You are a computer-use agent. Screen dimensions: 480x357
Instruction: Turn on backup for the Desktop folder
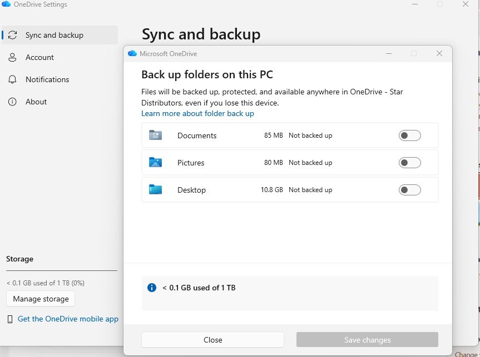(x=409, y=190)
